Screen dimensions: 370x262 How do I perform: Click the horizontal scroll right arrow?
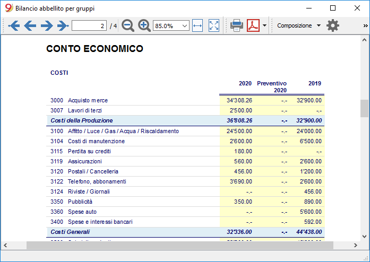355,245
